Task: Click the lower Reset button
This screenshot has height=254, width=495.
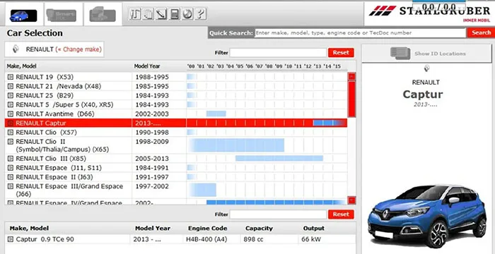Action: click(x=341, y=214)
